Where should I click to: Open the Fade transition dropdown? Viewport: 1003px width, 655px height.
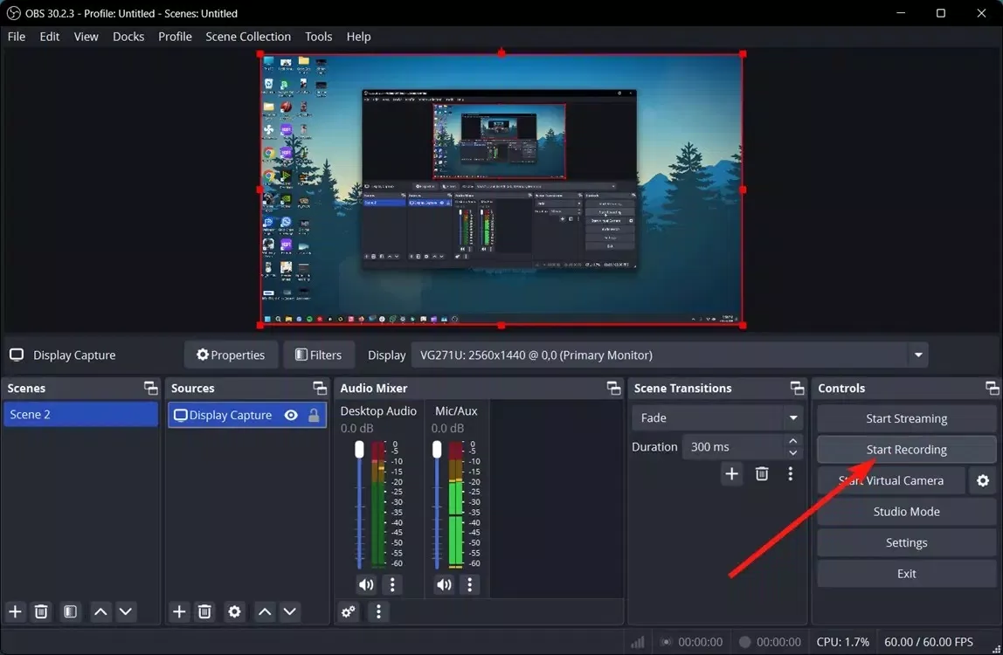click(x=792, y=417)
